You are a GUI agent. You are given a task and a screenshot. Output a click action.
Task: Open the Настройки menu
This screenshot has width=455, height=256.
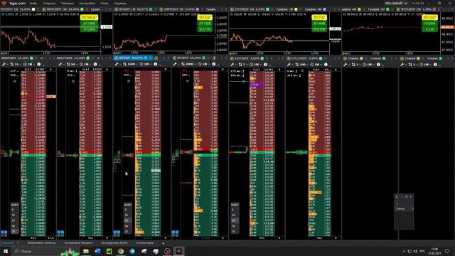87,3
